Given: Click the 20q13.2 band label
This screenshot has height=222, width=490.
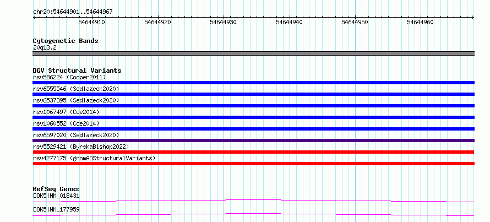Looking at the screenshot, I should [x=45, y=48].
